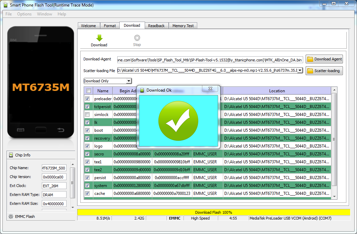The height and width of the screenshot is (234, 357).
Task: Click the Download Agent folder icon
Action: [x=310, y=59]
